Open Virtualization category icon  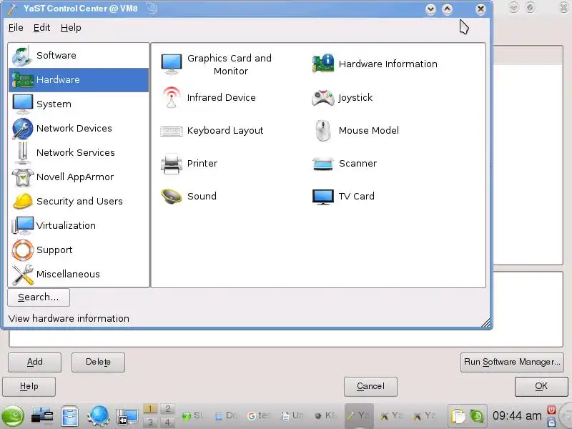pyautogui.click(x=23, y=225)
